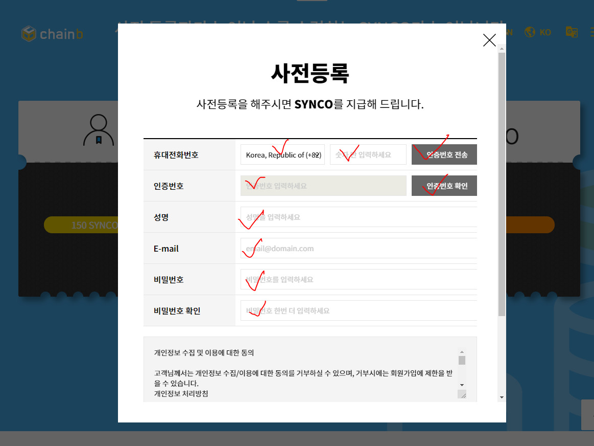
Task: Click the terms textarea scroll down arrow
Action: tap(462, 385)
